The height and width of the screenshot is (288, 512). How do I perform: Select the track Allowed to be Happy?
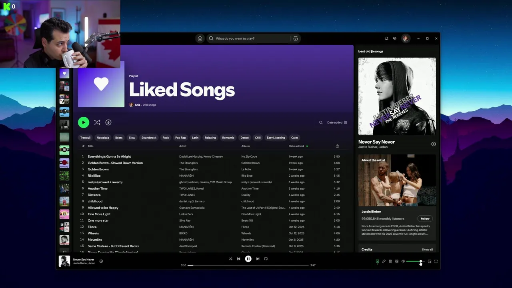click(x=103, y=208)
